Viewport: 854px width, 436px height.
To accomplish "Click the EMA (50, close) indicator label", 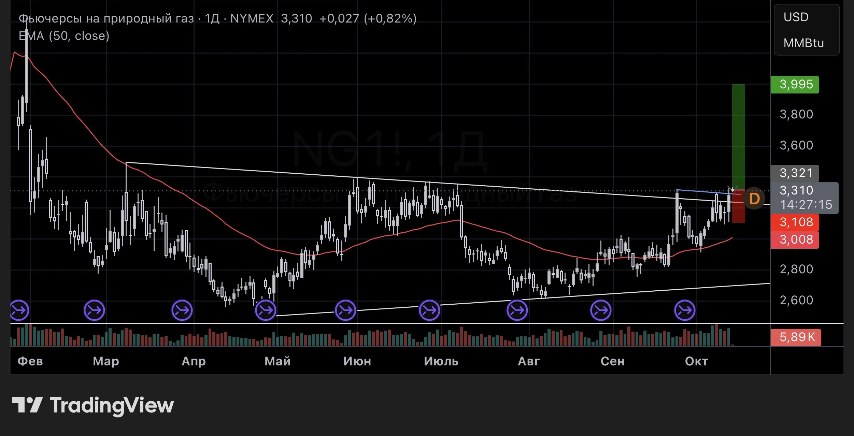I will pyautogui.click(x=64, y=36).
